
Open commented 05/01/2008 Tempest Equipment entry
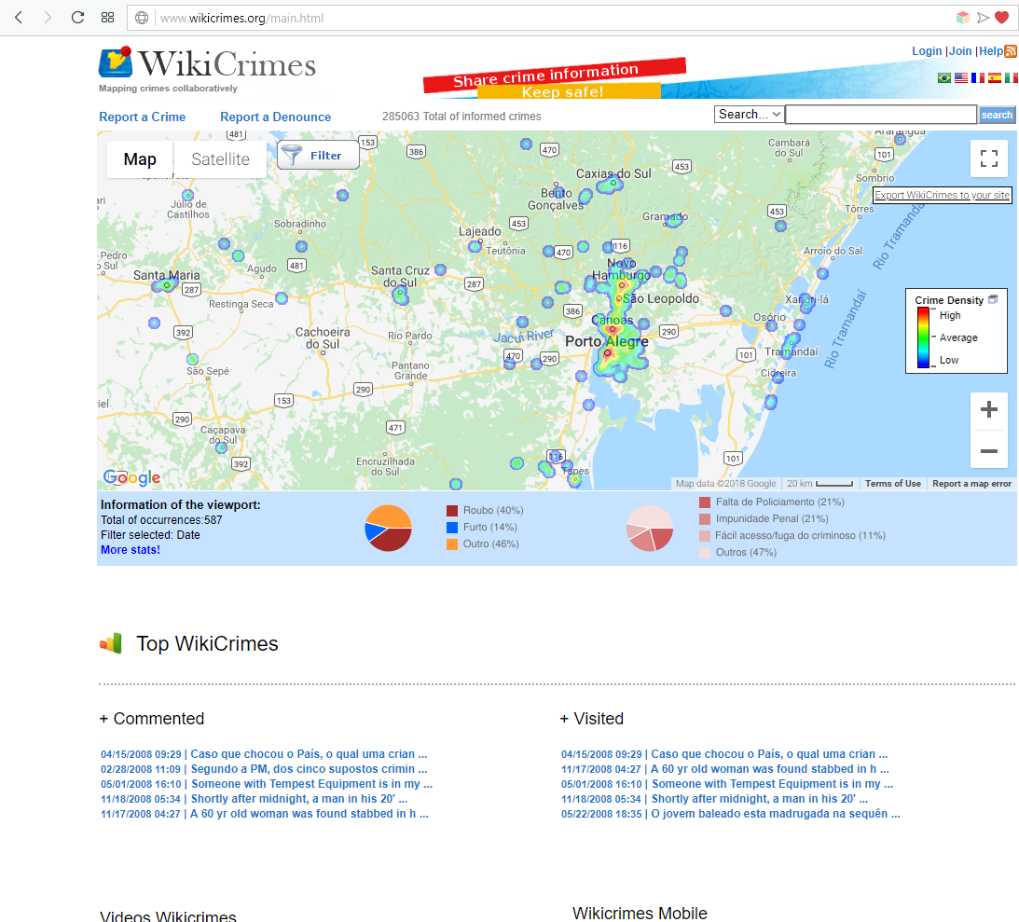tap(267, 784)
